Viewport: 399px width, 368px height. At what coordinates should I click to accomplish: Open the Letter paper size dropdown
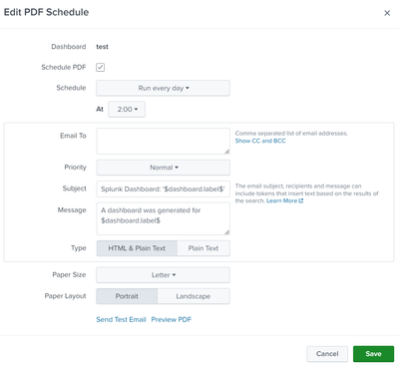163,275
